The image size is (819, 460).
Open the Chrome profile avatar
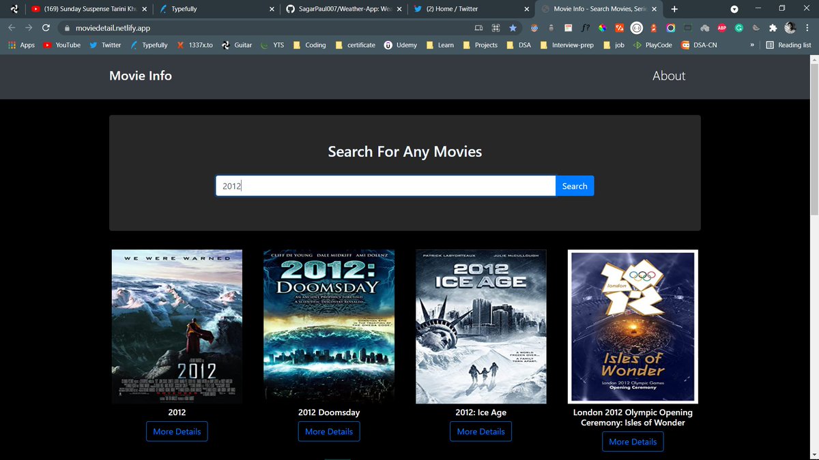tap(790, 28)
